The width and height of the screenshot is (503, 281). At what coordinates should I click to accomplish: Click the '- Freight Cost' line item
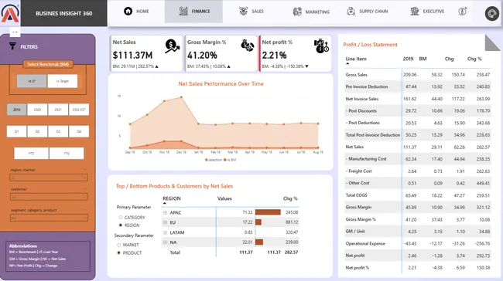[x=358, y=171]
